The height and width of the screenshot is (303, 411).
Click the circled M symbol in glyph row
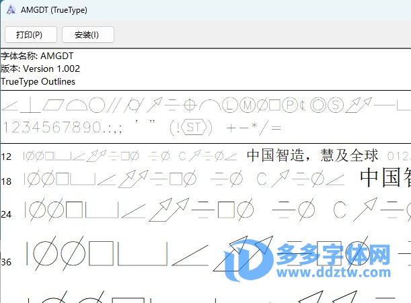coord(247,105)
